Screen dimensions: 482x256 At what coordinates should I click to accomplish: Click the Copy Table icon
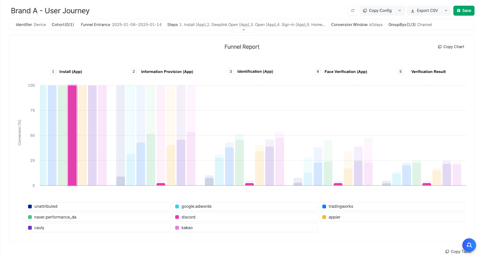[447, 251]
